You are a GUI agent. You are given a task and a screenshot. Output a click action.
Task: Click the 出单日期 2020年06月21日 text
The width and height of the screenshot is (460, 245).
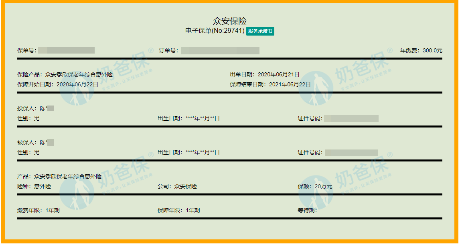pyautogui.click(x=264, y=74)
